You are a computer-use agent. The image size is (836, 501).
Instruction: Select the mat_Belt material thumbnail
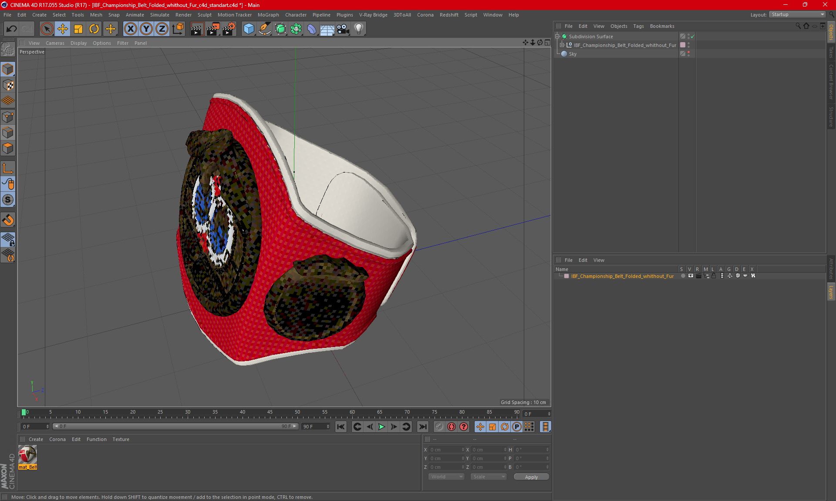click(28, 455)
